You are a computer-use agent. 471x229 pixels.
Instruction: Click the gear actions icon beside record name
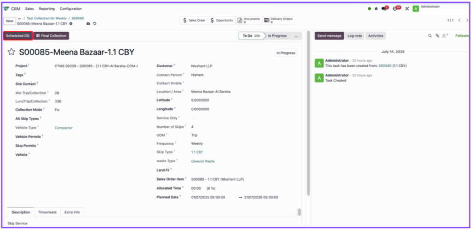[71, 23]
